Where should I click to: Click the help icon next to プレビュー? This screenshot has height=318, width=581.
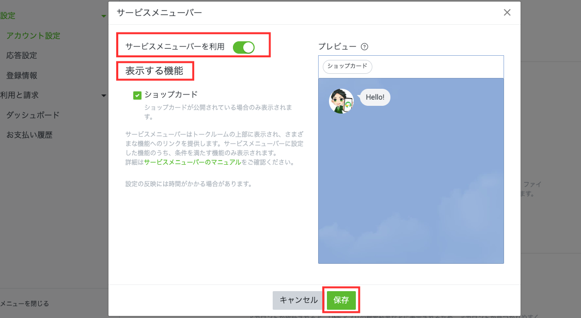[365, 46]
